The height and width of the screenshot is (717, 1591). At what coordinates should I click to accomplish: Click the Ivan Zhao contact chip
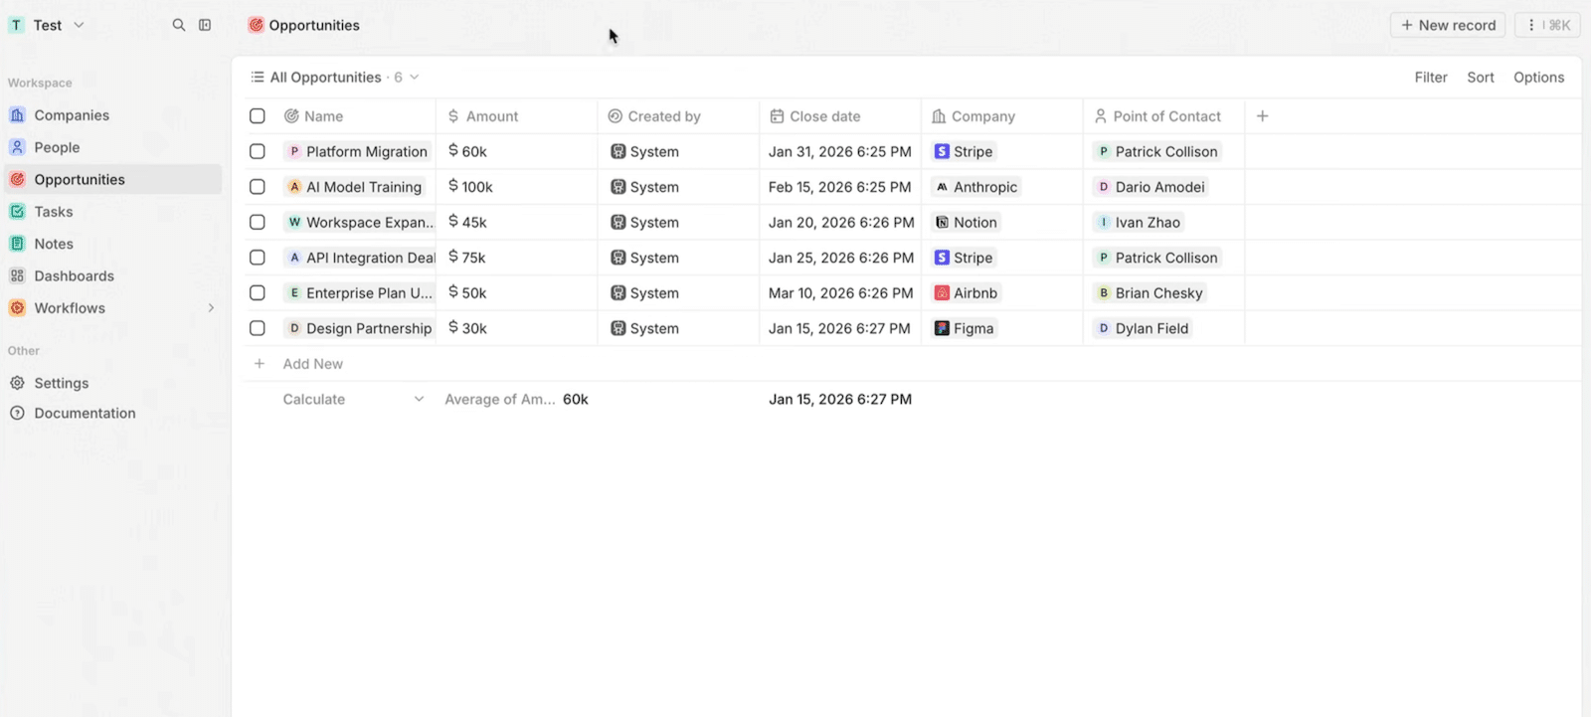pos(1139,223)
